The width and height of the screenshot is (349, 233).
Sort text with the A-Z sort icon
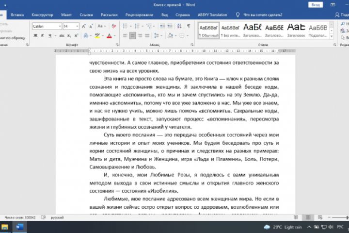point(179,26)
